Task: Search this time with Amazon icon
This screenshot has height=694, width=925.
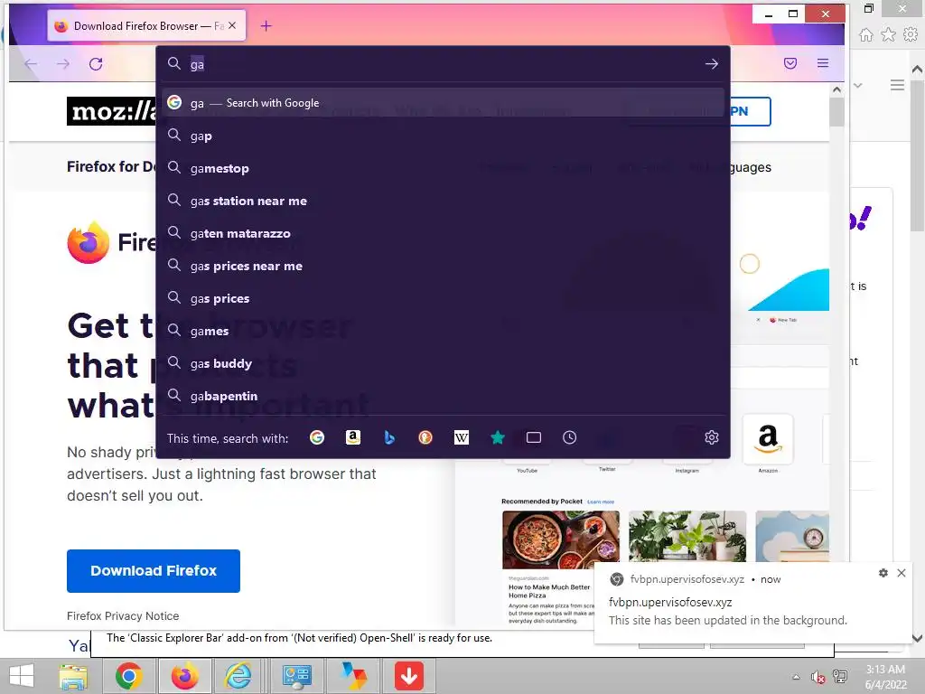Action: point(353,437)
